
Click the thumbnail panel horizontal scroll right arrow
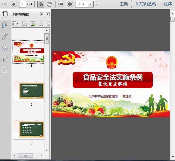41,156
